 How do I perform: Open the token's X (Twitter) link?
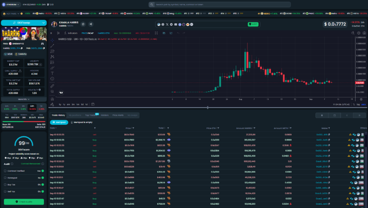pyautogui.click(x=167, y=24)
